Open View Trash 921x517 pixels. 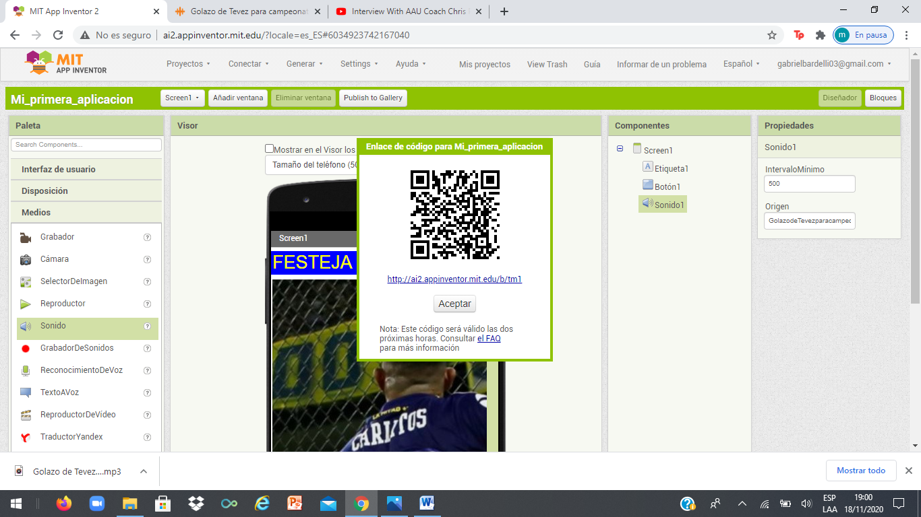pyautogui.click(x=547, y=65)
